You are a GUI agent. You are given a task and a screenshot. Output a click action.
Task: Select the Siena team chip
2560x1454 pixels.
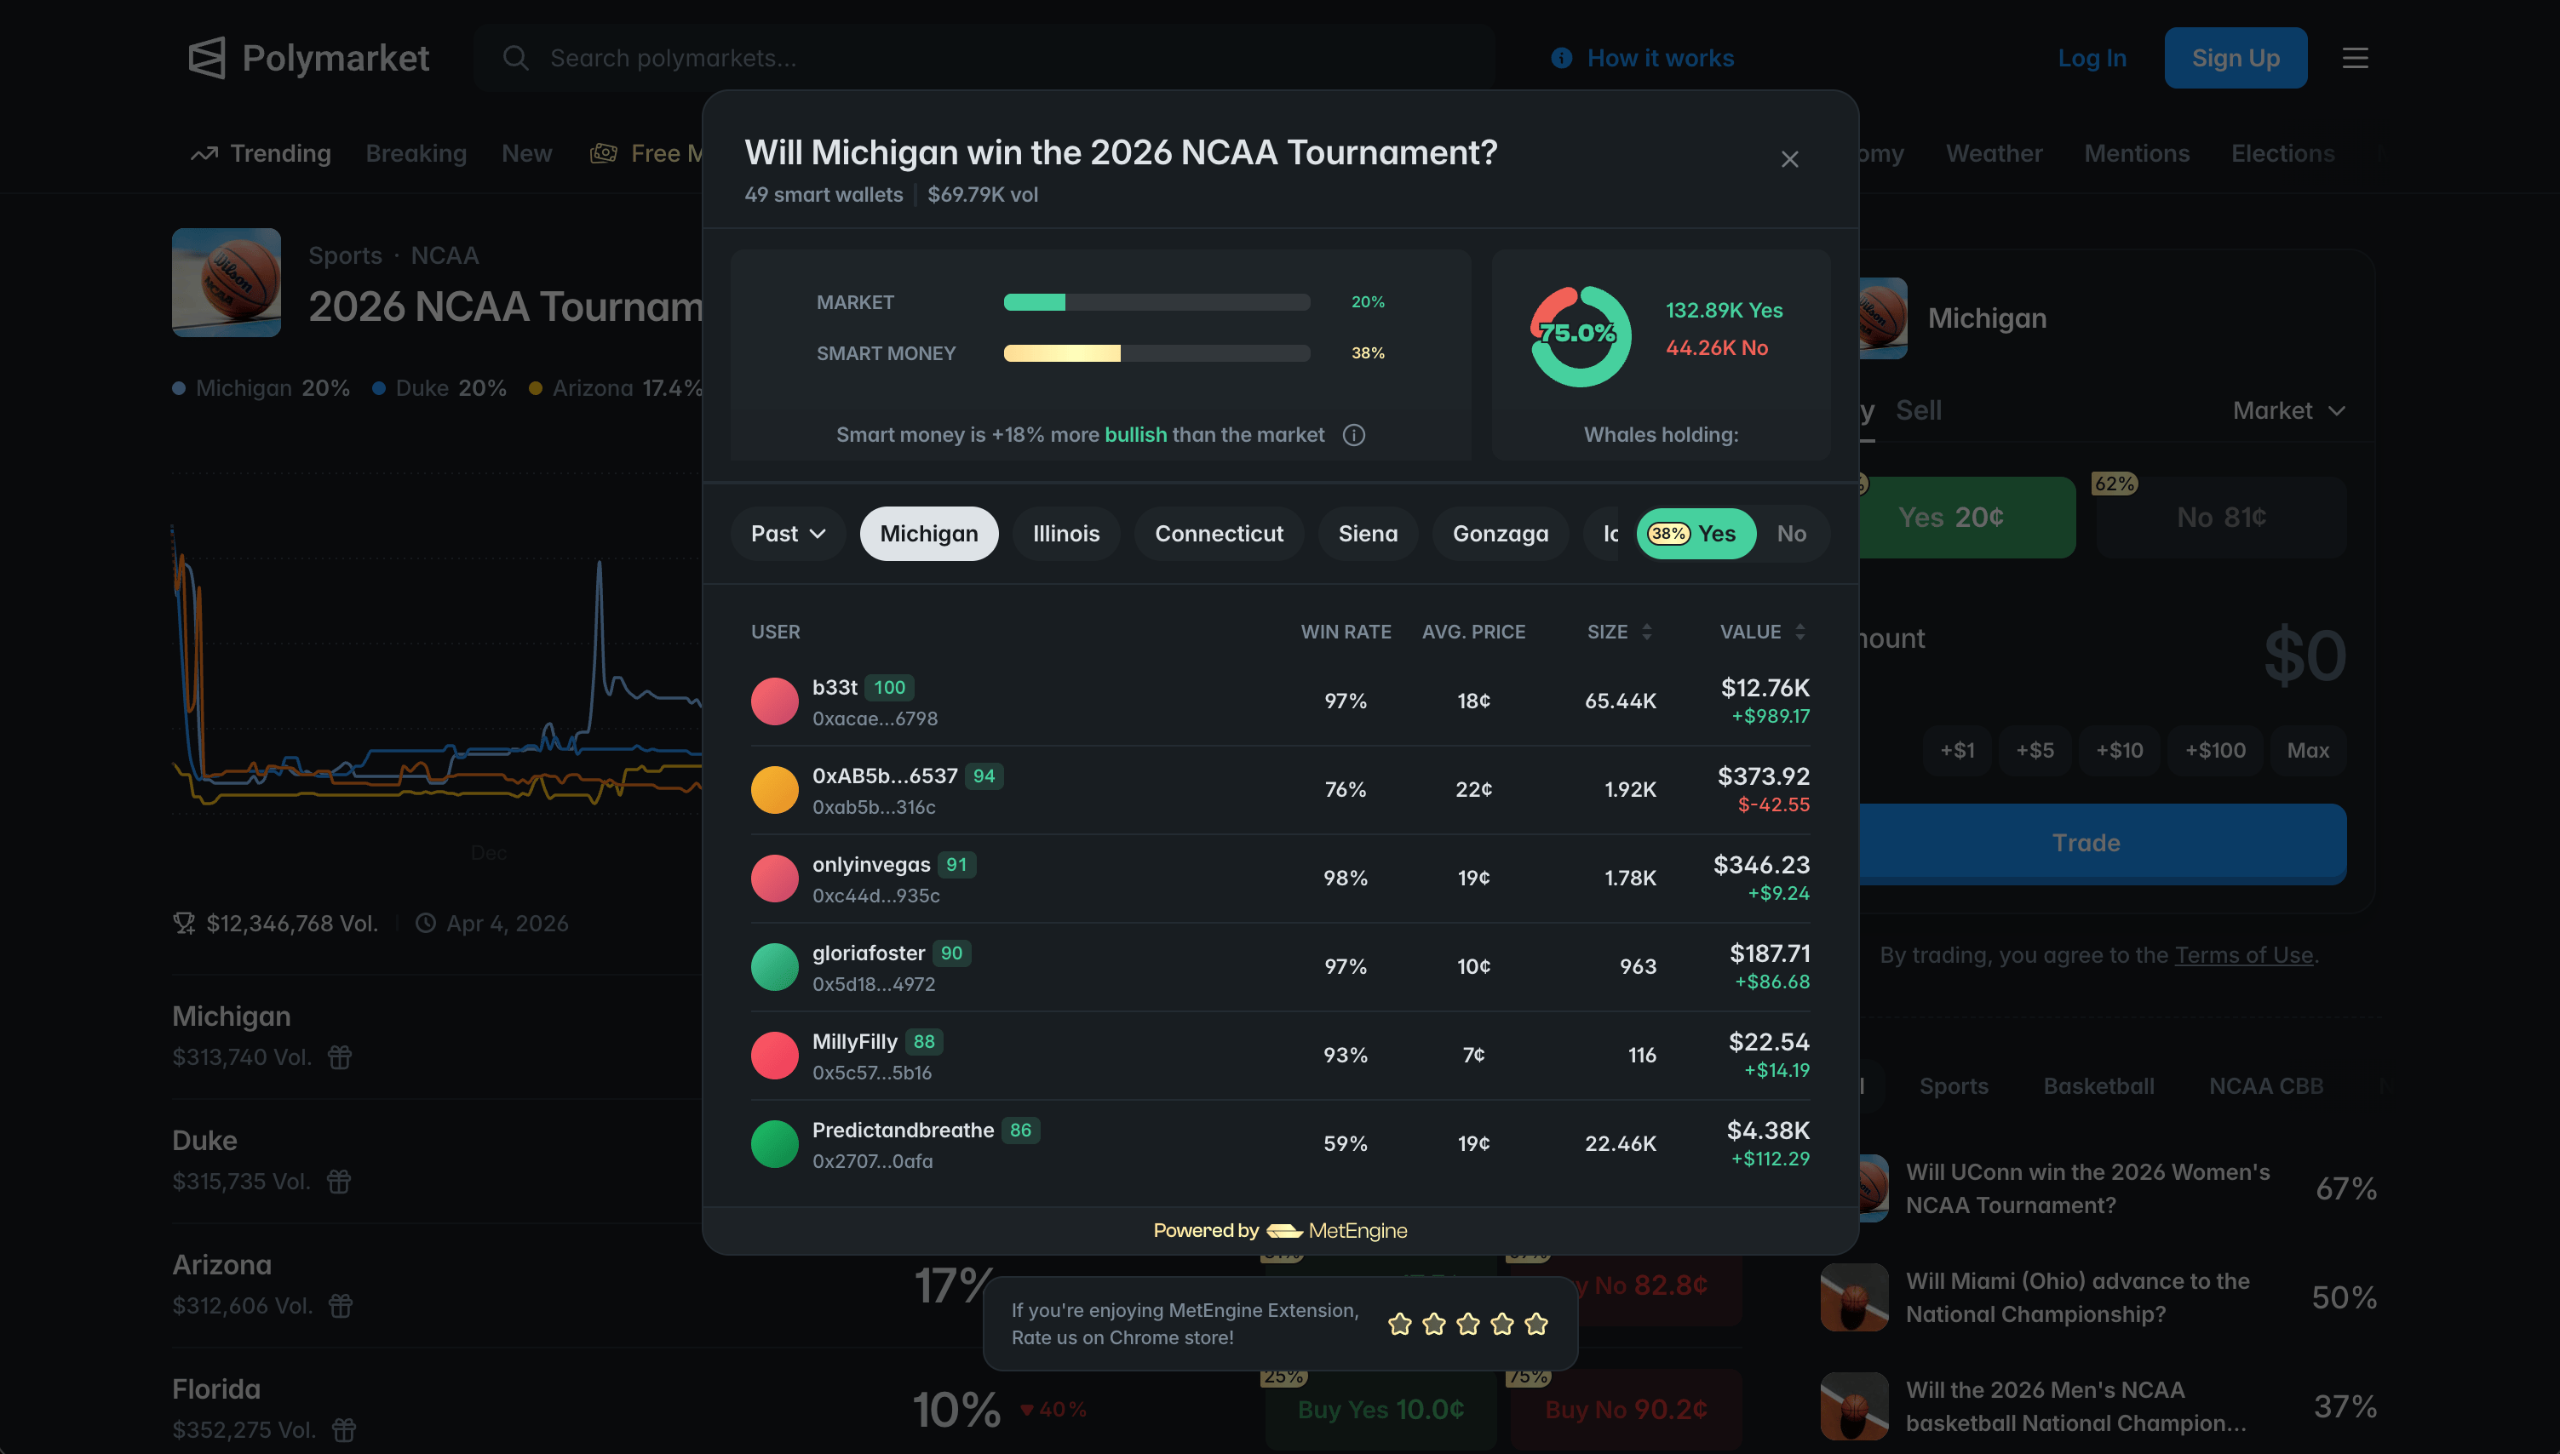(1368, 535)
